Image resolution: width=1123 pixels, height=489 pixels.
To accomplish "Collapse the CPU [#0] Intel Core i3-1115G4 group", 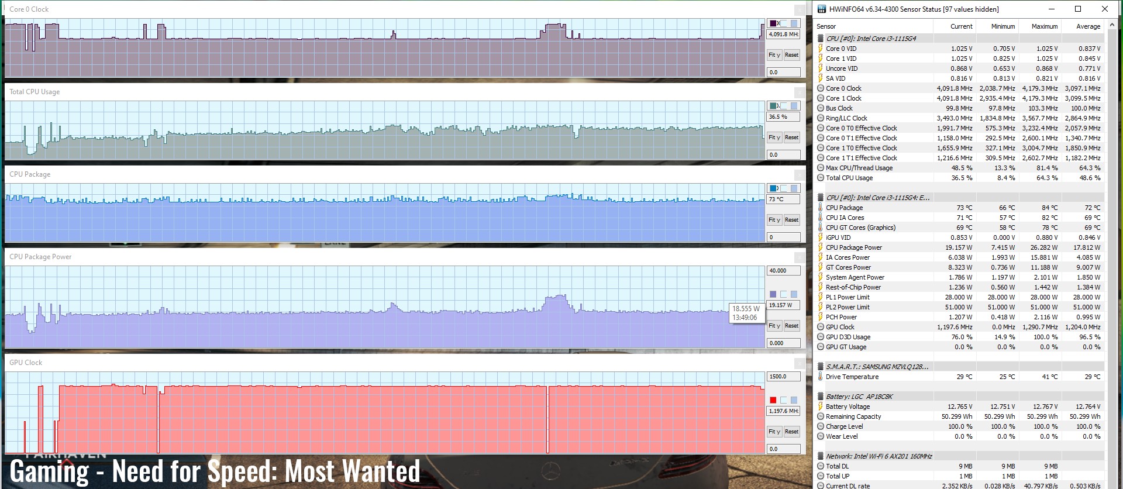I will [821, 39].
